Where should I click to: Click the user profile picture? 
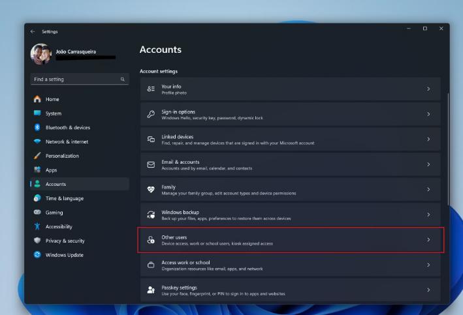click(x=41, y=54)
